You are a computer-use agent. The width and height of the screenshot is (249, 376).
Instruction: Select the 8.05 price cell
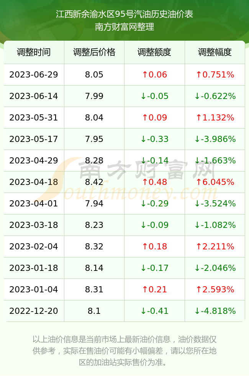point(94,74)
